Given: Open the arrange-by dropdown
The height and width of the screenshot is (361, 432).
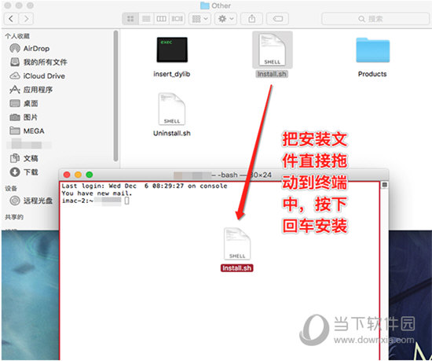Looking at the screenshot, I should click(200, 19).
